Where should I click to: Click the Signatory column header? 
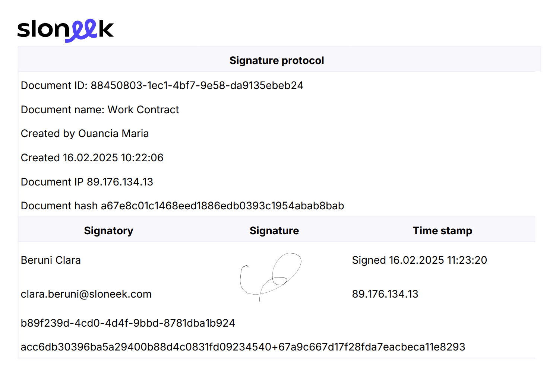pos(108,231)
